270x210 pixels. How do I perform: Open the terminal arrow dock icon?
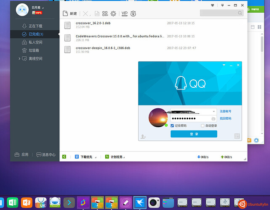pyautogui.click(x=69, y=203)
